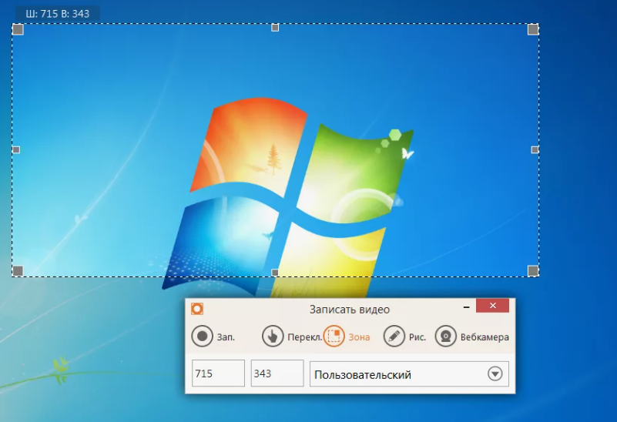Open the Рис. pencil drawing tool

click(x=394, y=337)
